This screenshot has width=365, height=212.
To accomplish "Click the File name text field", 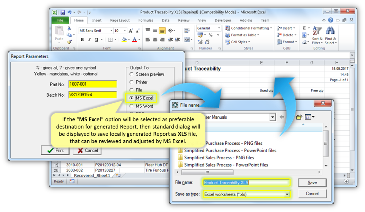I will [x=246, y=183].
